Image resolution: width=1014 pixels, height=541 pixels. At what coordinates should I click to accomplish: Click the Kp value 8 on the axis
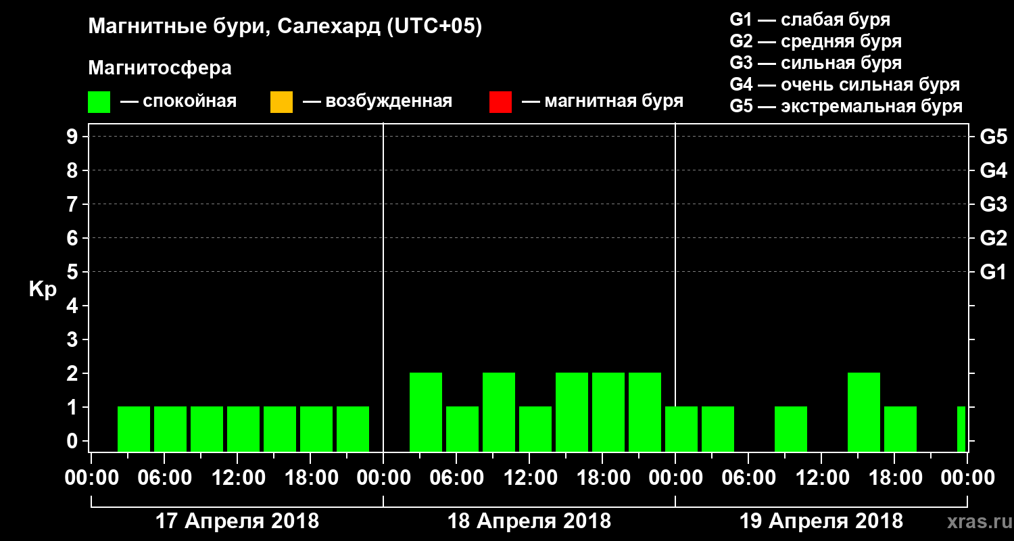tap(74, 170)
